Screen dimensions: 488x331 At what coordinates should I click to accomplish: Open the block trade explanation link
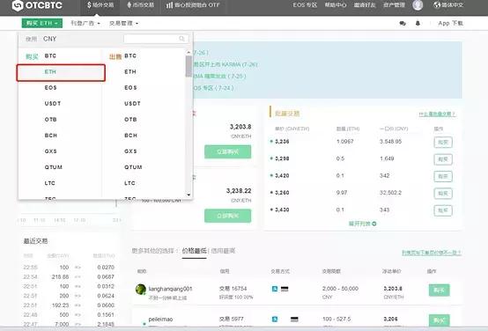(x=437, y=114)
